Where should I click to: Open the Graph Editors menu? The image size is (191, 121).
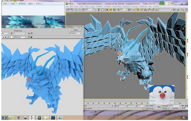click(117, 7)
